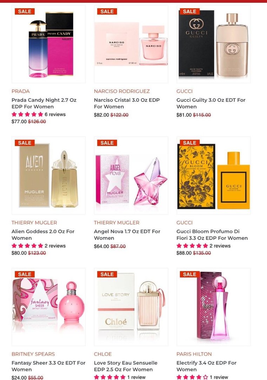This screenshot has height=380, width=267.
Task: Click the PARIS HILTON brand link
Action: click(194, 354)
